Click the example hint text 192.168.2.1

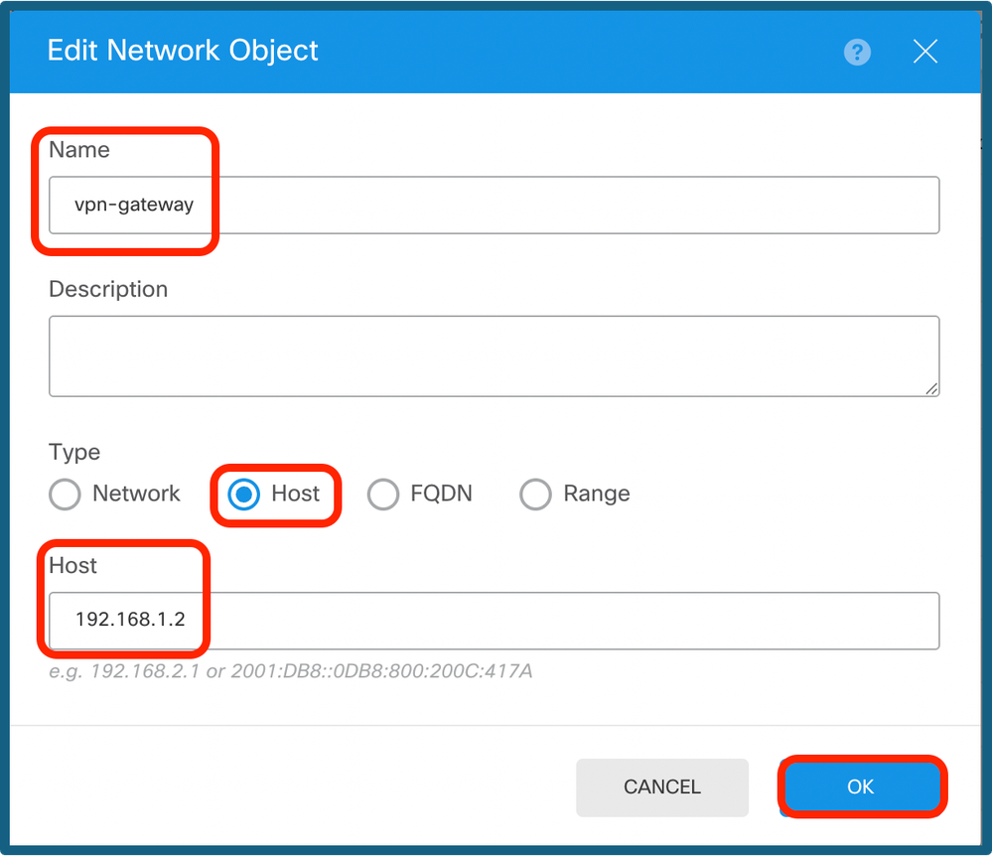click(x=145, y=670)
